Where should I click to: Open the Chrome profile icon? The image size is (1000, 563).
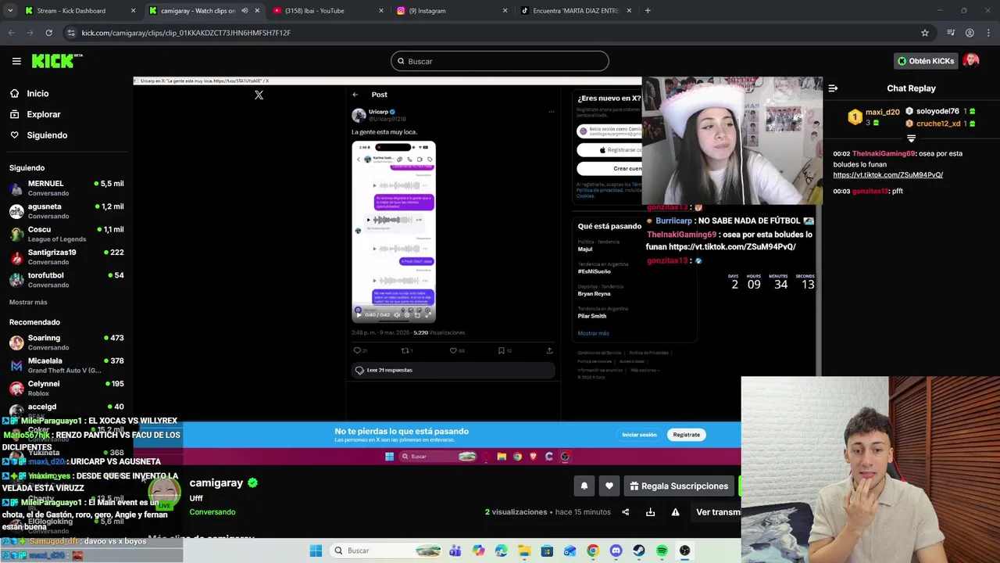pos(970,33)
